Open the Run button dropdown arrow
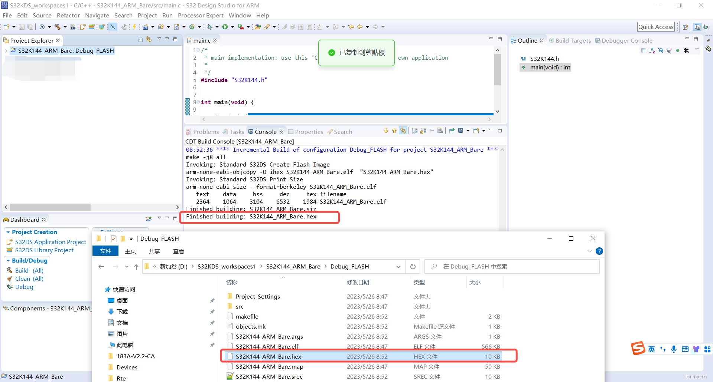Viewport: 713px width, 382px height. click(233, 27)
